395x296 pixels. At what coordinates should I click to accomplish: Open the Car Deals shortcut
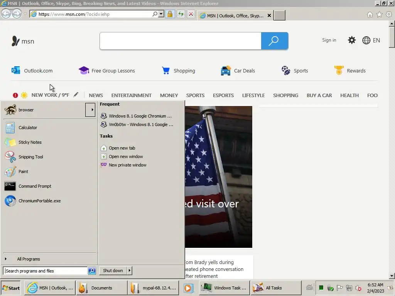(238, 71)
